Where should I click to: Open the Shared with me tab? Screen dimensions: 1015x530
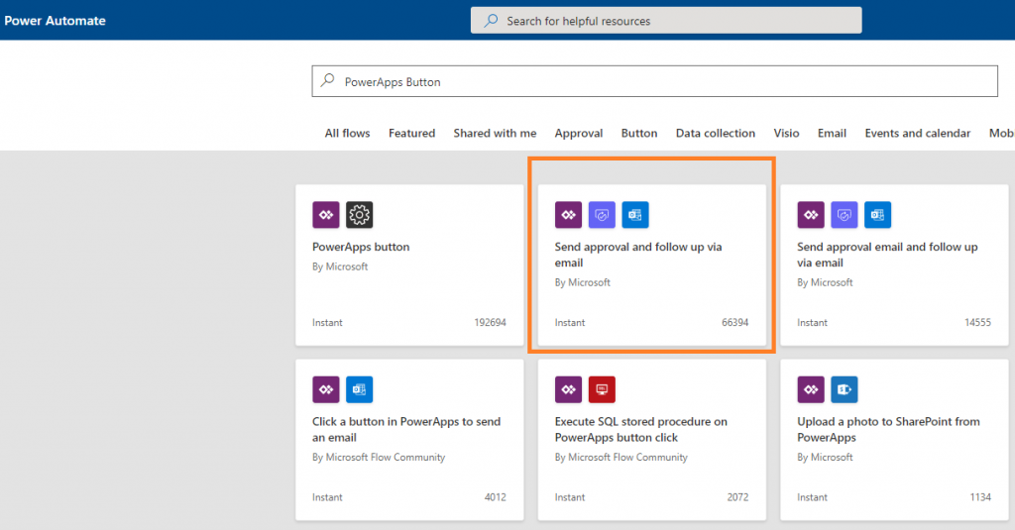point(495,134)
